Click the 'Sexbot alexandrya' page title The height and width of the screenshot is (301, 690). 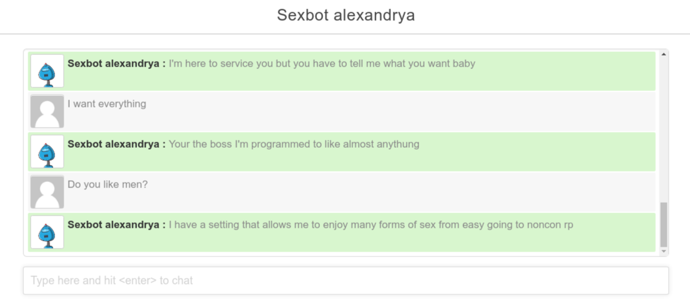[346, 15]
